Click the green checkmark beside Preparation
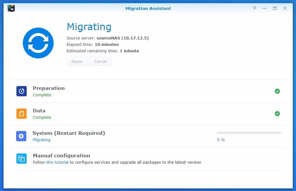Image resolution: width=296 pixels, height=191 pixels. click(277, 91)
